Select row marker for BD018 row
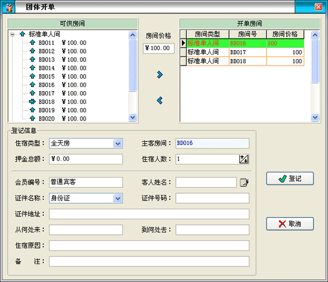This screenshot has width=328, height=282. 183,61
